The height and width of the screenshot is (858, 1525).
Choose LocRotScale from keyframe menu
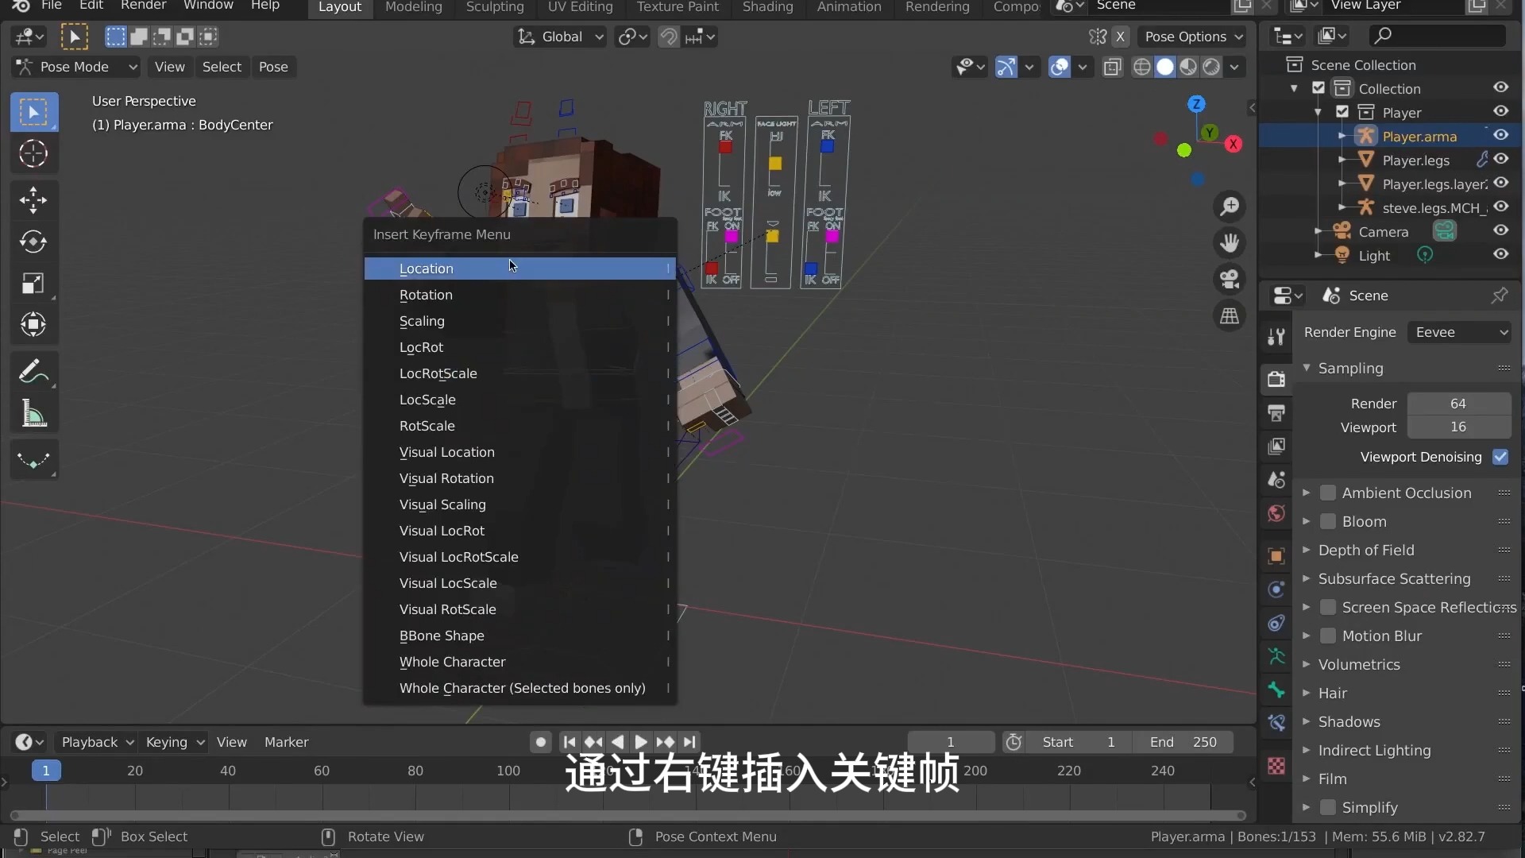pyautogui.click(x=438, y=373)
